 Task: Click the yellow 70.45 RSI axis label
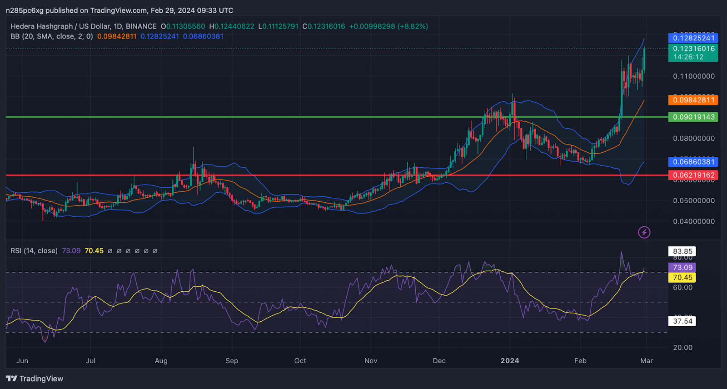point(682,278)
